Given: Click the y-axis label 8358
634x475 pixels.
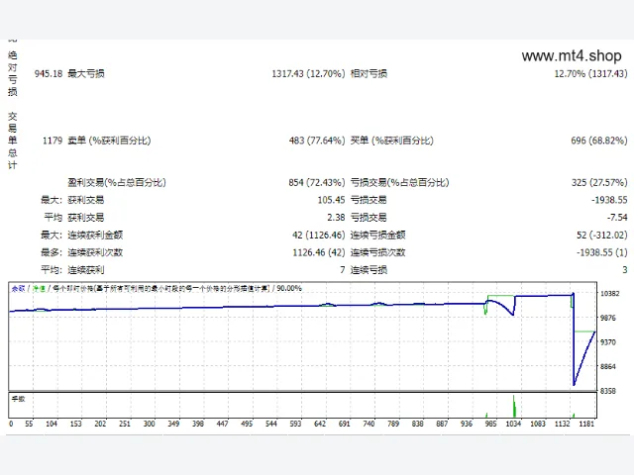Looking at the screenshot, I should (x=607, y=391).
